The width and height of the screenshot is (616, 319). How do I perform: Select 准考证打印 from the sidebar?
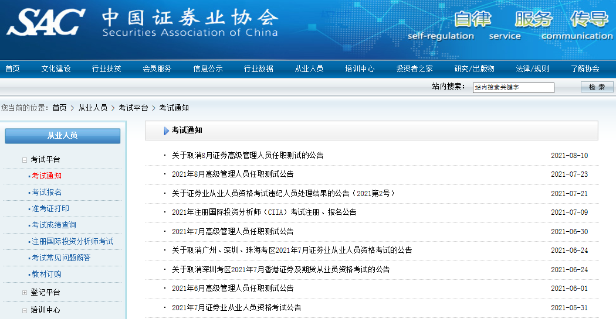pyautogui.click(x=50, y=208)
